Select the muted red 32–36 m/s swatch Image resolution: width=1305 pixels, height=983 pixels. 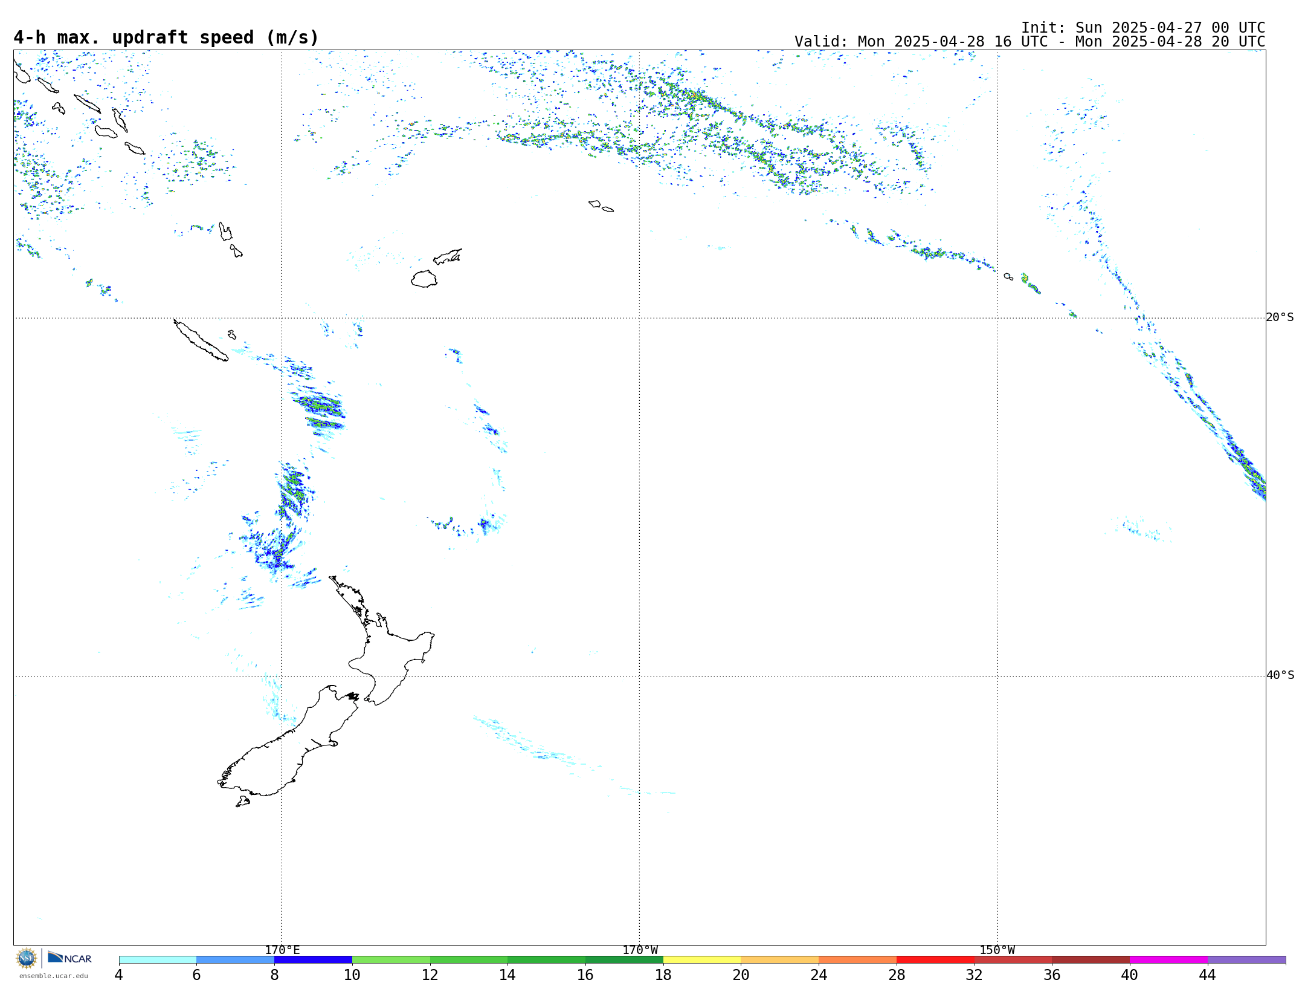click(x=1013, y=959)
